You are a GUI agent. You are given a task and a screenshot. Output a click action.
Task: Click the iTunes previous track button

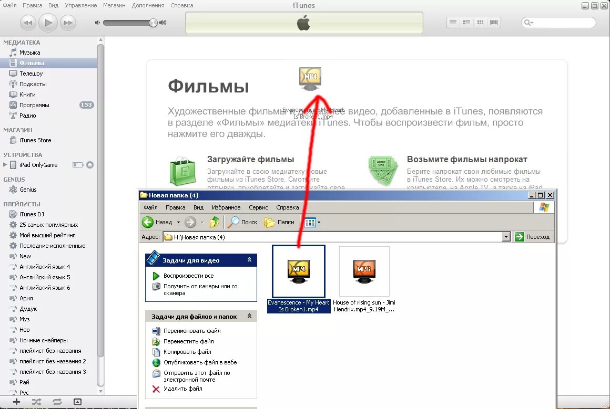point(28,23)
